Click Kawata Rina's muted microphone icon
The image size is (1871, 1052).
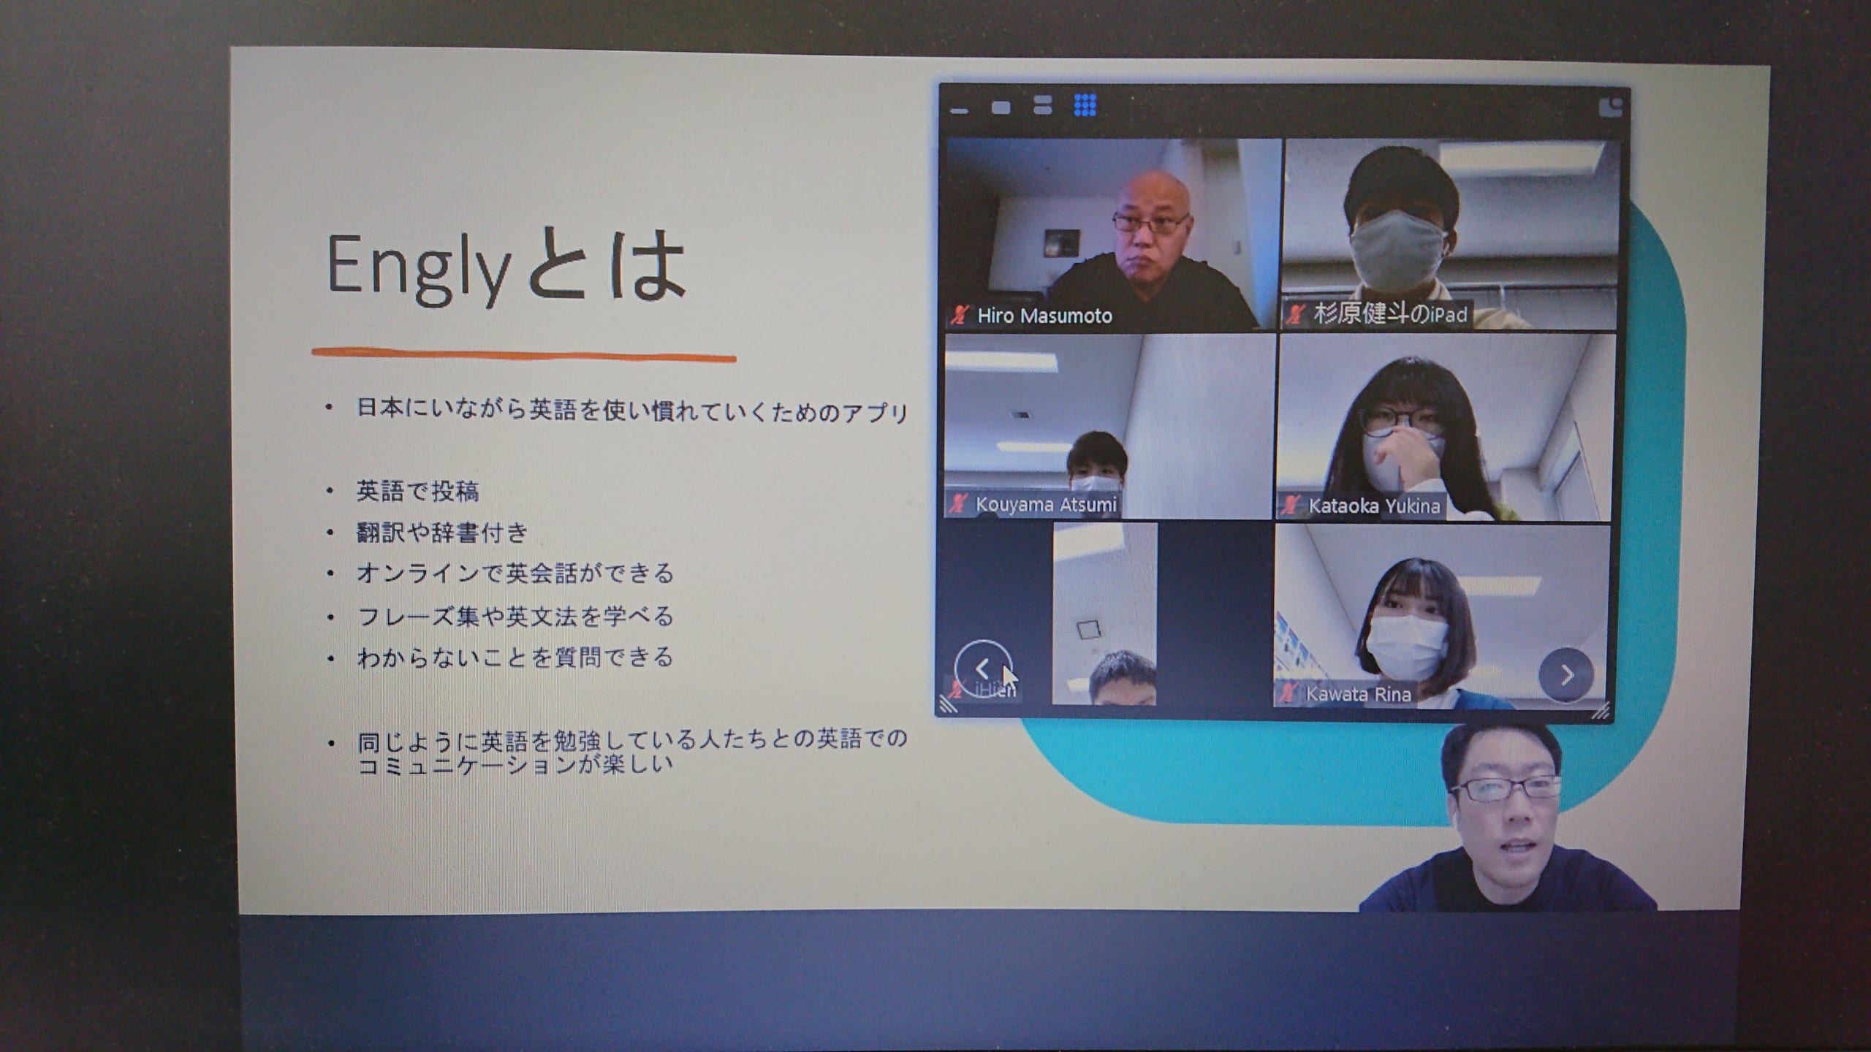[1289, 693]
